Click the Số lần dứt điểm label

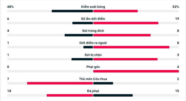[x=93, y=19]
